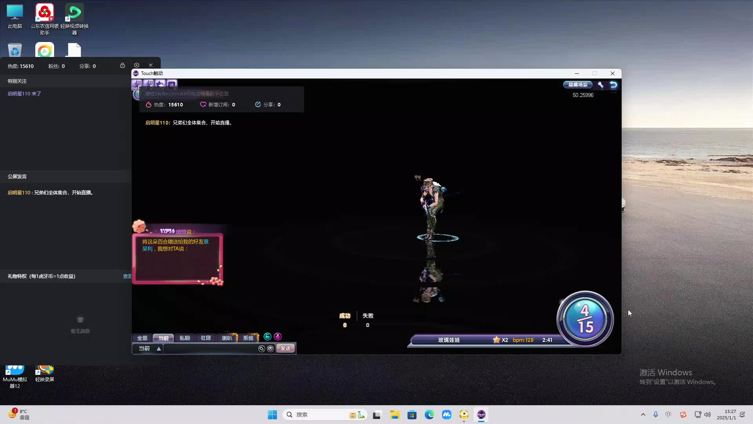Expand hidden system tray icons chevron
Screen dimensions: 753x424
click(x=643, y=415)
